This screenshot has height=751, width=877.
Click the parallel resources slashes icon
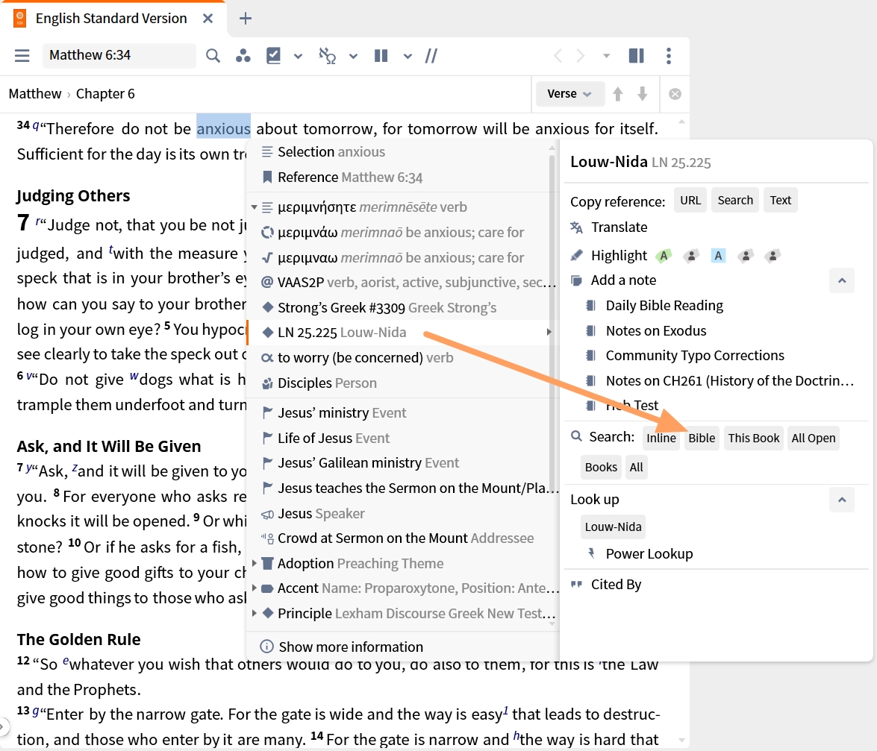pos(431,55)
